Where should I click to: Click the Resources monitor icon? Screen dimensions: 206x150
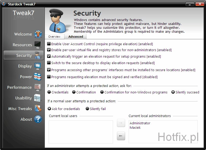tap(38, 45)
